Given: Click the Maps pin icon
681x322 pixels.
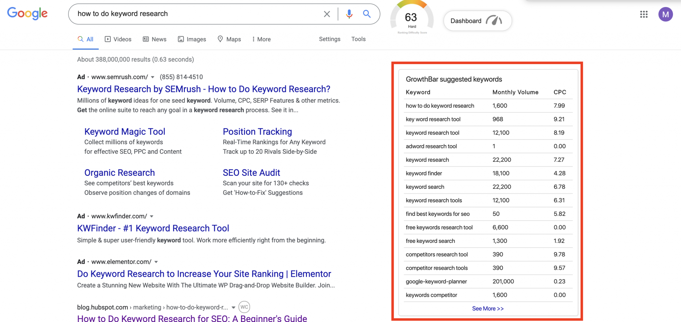Looking at the screenshot, I should (220, 39).
